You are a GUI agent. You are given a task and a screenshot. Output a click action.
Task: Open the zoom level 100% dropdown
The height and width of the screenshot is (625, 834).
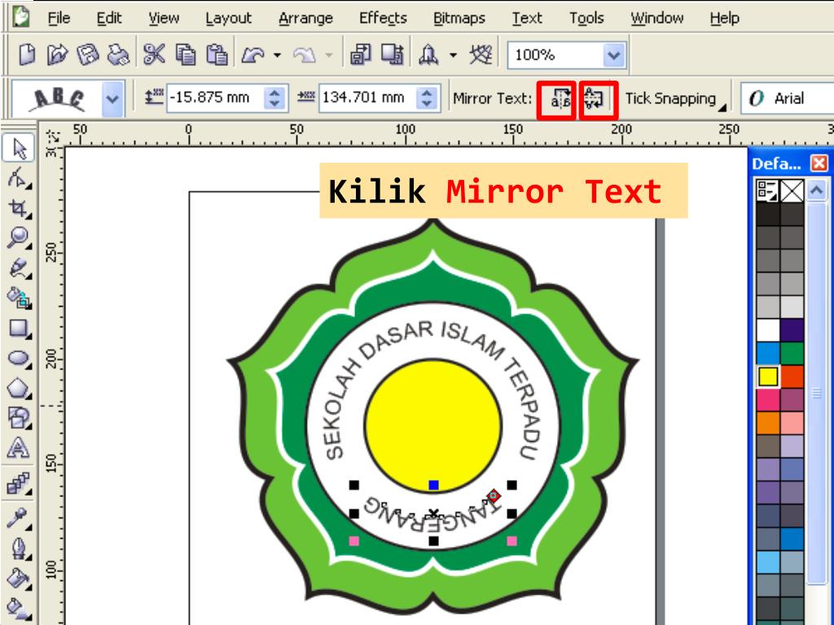614,55
